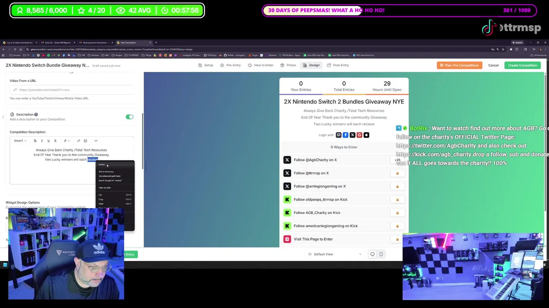Click the X icon of Follow @AgbCharity

(x=287, y=160)
